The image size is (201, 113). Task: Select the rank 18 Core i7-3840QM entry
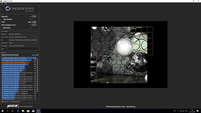(x=19, y=94)
